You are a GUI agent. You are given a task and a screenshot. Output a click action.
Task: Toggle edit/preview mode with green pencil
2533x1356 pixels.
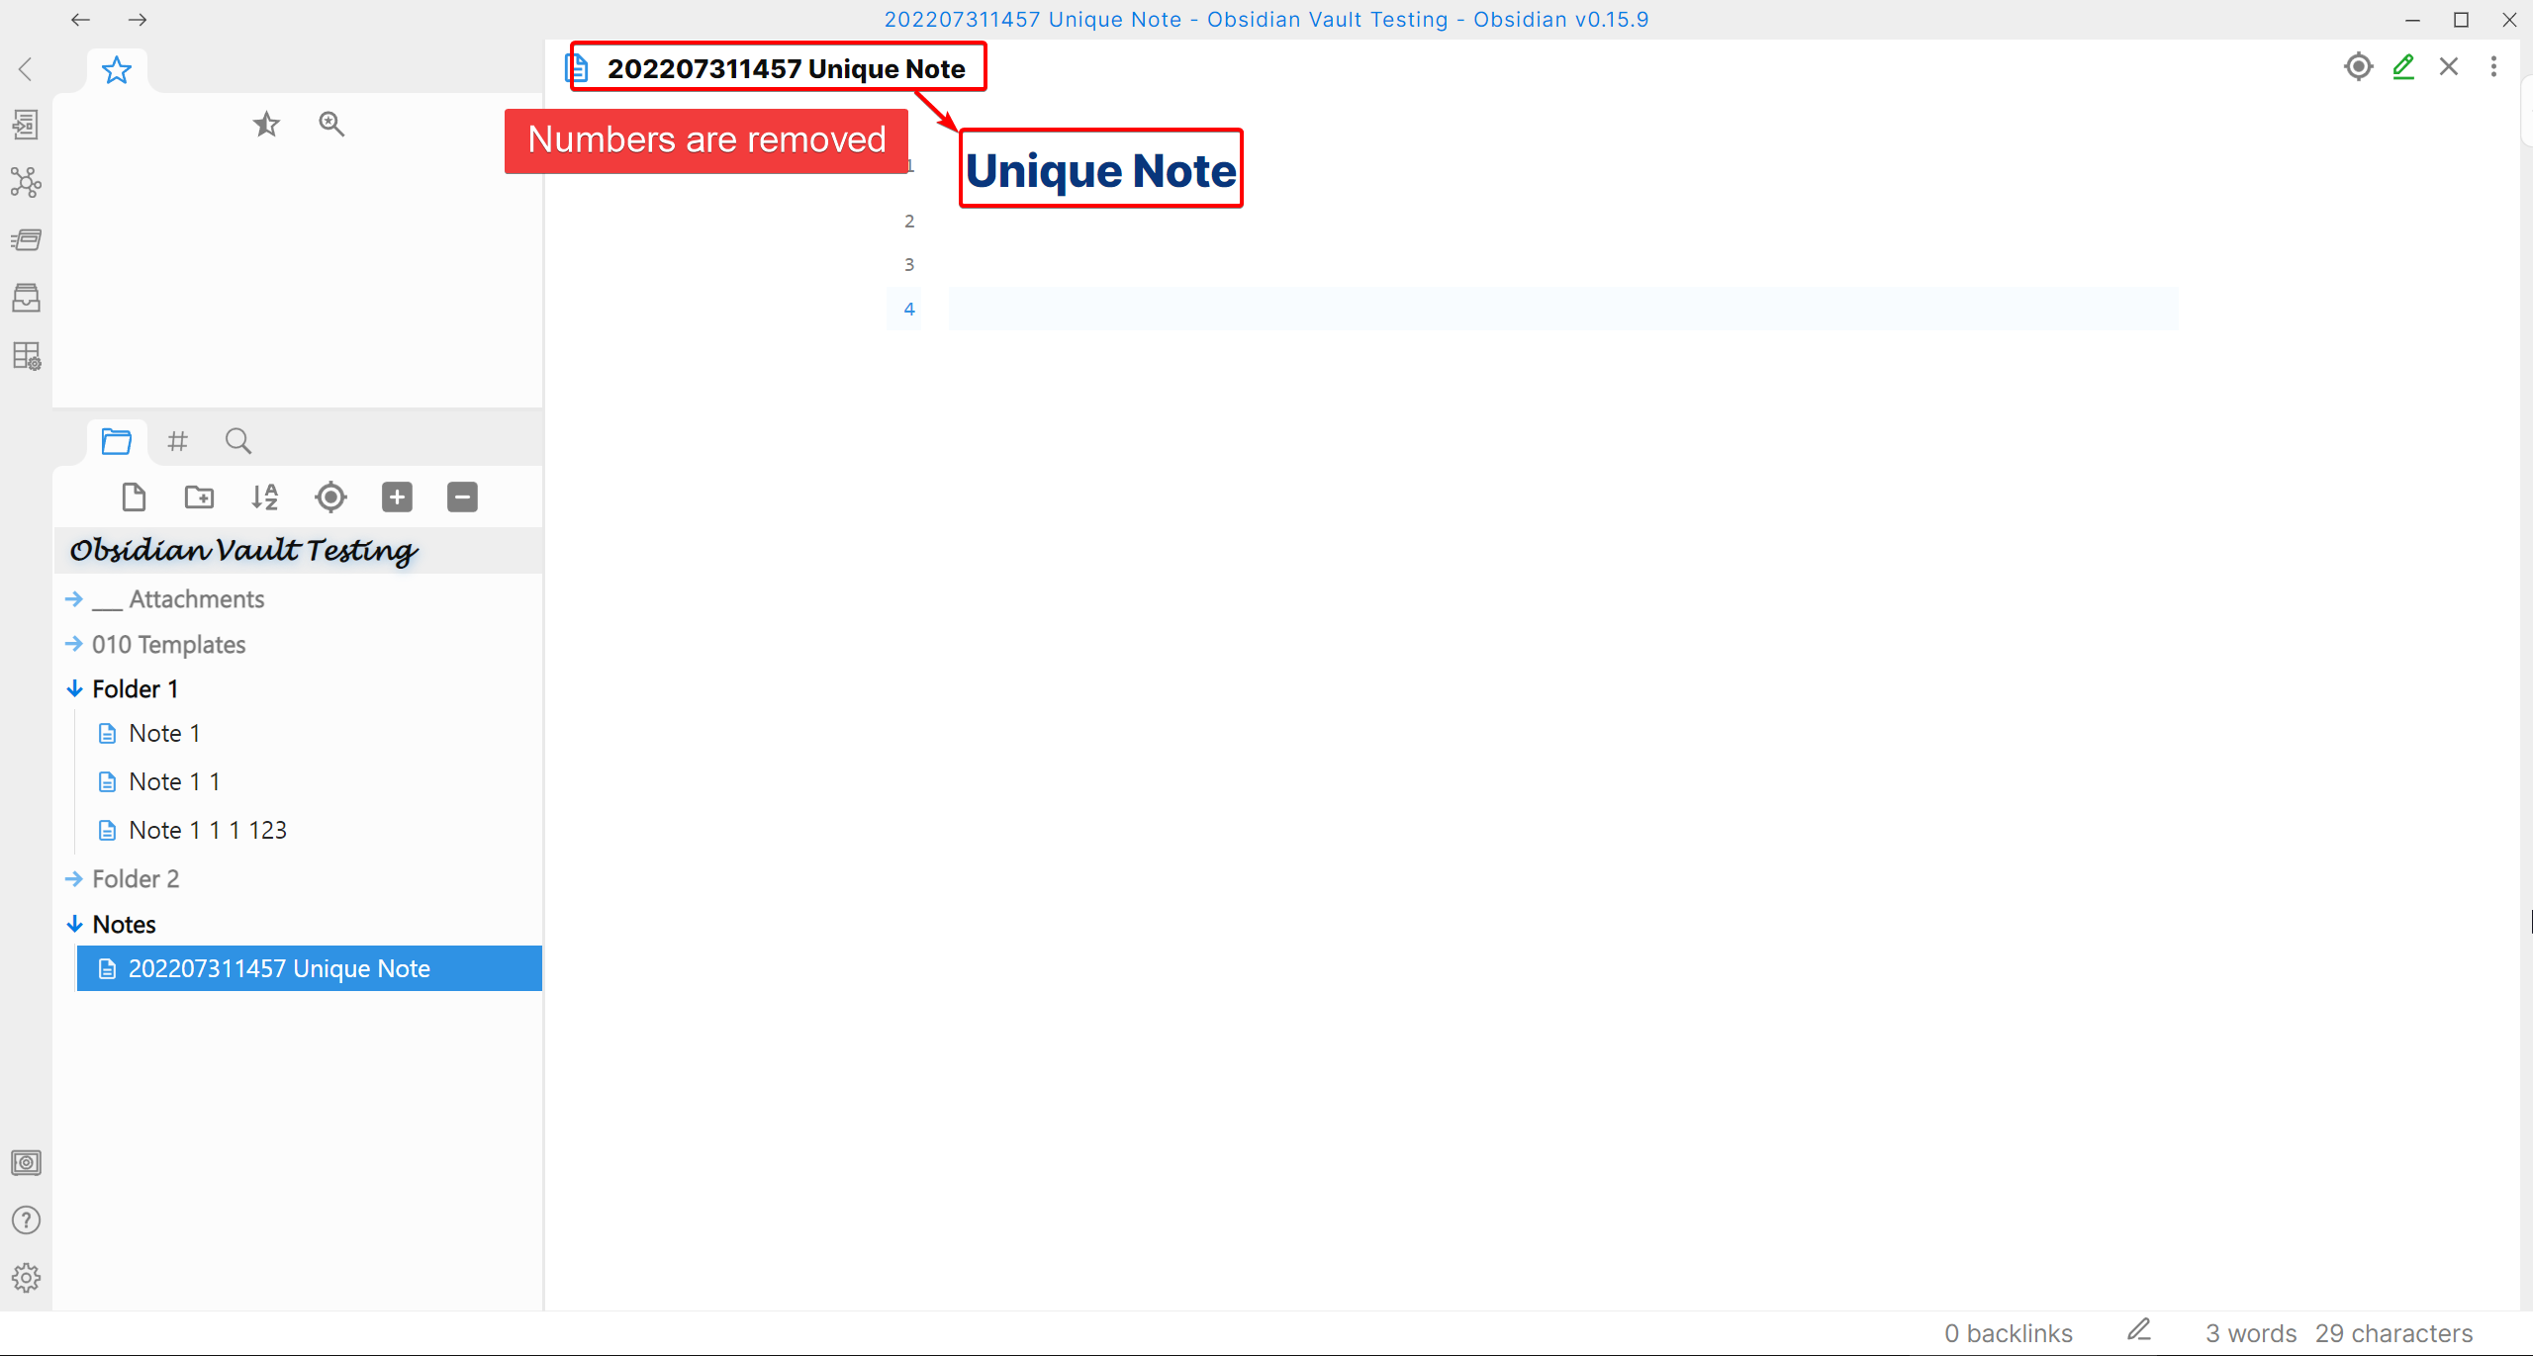[x=2403, y=67]
